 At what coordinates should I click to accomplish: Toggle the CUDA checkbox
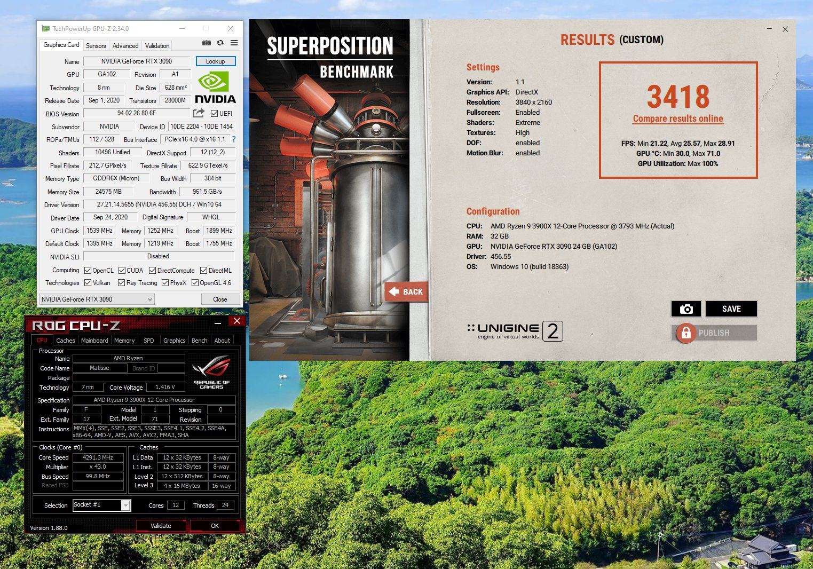coord(122,270)
